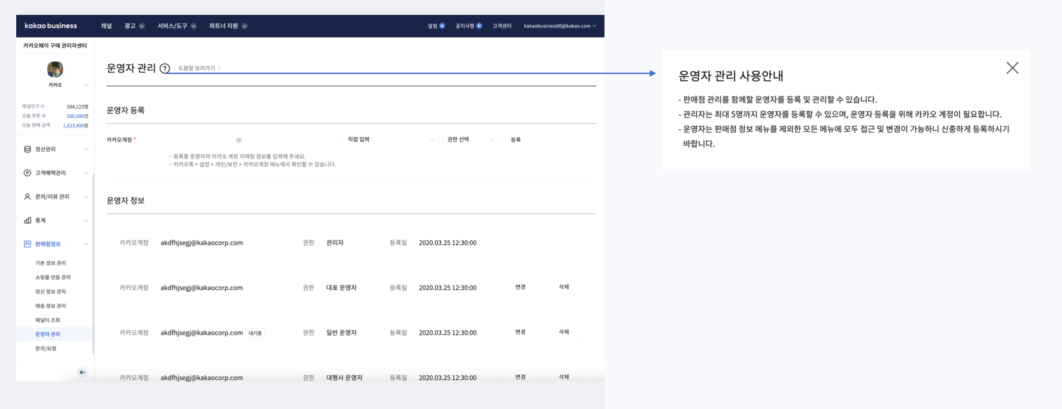Screen dimensions: 1062x409
Task: Open 기본 정보 관리 submenu
Action: pos(50,263)
